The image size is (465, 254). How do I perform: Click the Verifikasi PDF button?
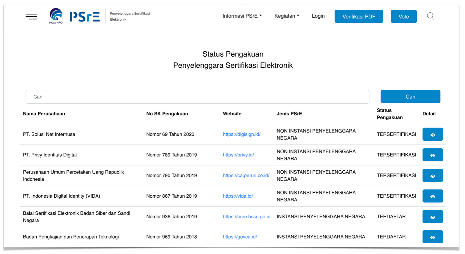click(x=359, y=17)
